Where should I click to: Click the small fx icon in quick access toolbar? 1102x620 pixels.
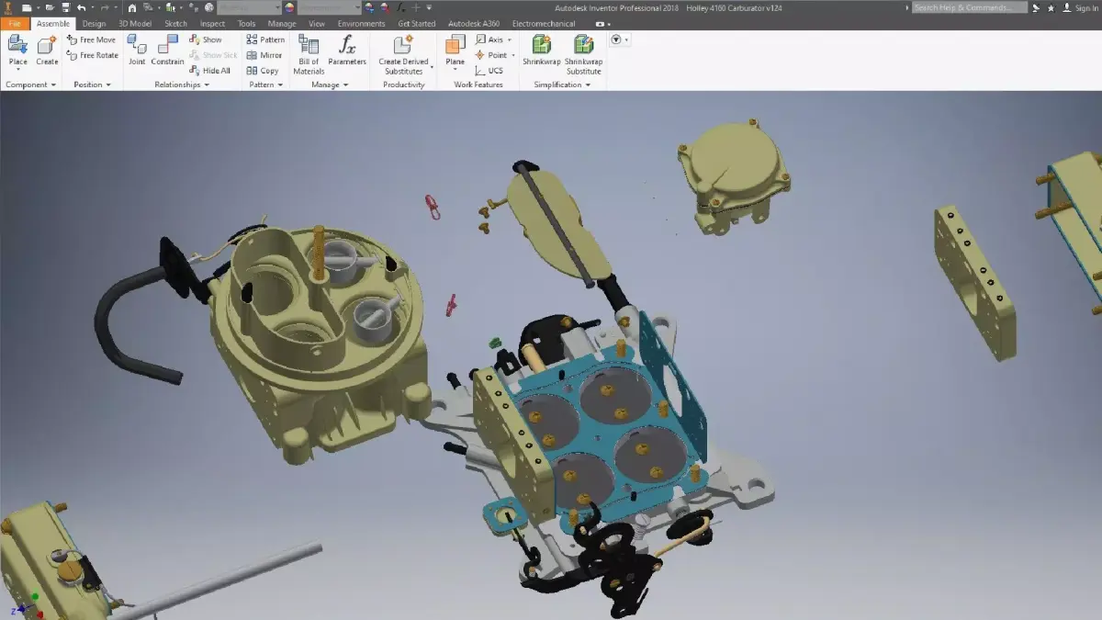pos(400,7)
